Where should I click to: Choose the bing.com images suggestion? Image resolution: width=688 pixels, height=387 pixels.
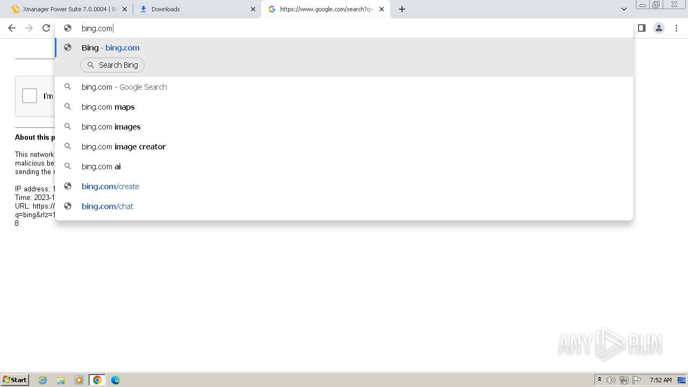(344, 127)
